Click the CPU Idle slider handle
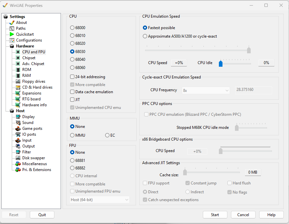This screenshot has width=289, height=224. click(221, 63)
